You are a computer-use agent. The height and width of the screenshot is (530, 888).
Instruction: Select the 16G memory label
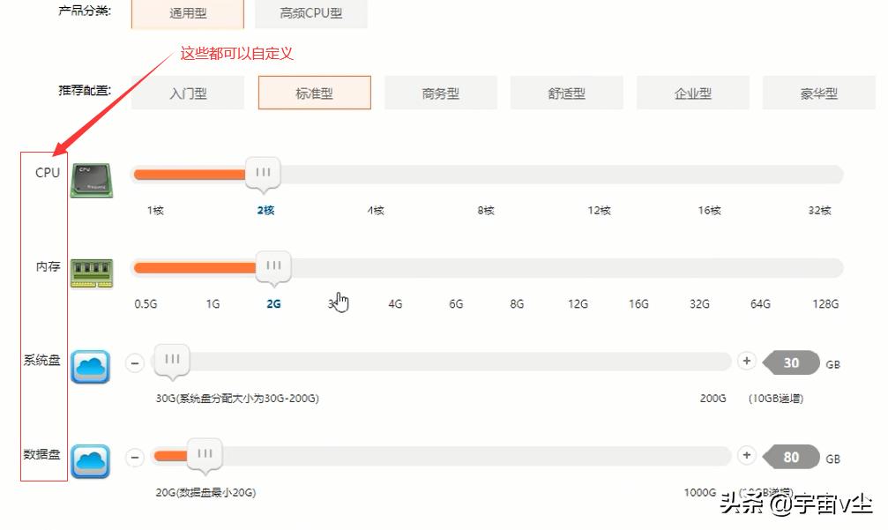[637, 303]
